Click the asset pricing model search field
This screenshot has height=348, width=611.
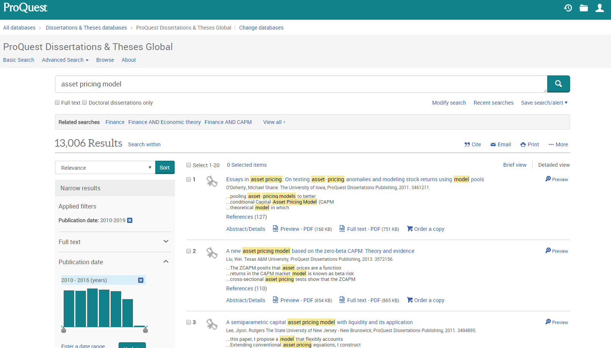pyautogui.click(x=301, y=84)
